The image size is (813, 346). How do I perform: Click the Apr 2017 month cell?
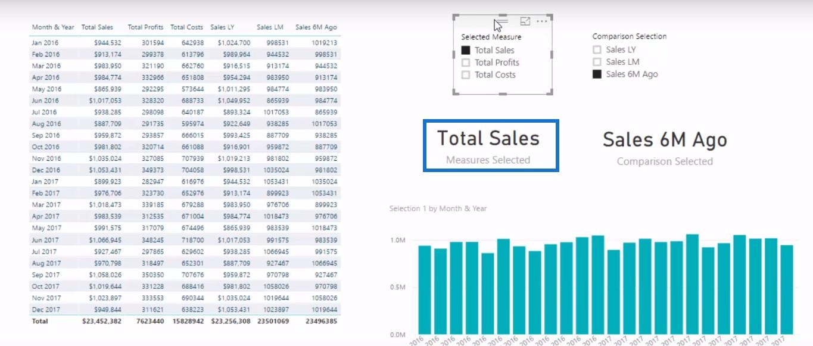click(45, 216)
